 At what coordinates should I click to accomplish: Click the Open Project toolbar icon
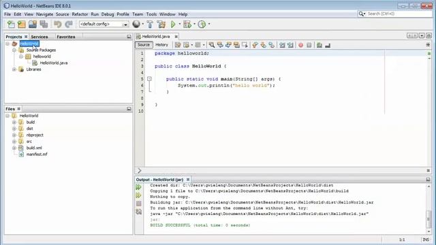coord(33,24)
